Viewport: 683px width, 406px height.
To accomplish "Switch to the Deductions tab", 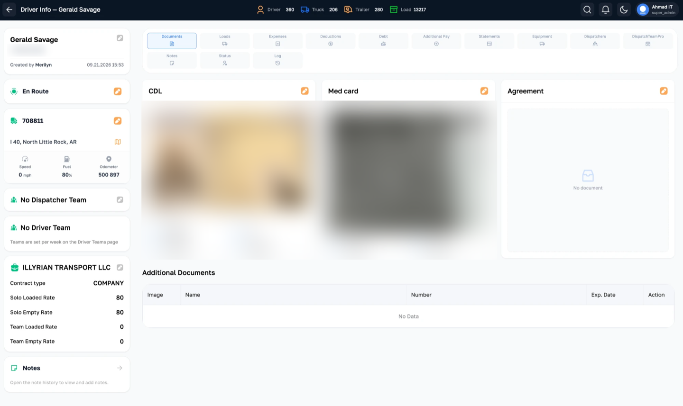I will click(x=331, y=41).
